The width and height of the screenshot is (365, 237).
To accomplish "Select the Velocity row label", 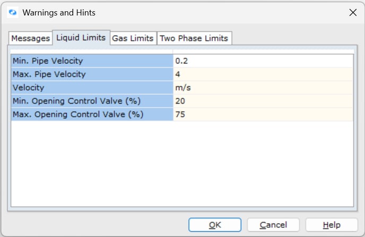I will coord(92,88).
